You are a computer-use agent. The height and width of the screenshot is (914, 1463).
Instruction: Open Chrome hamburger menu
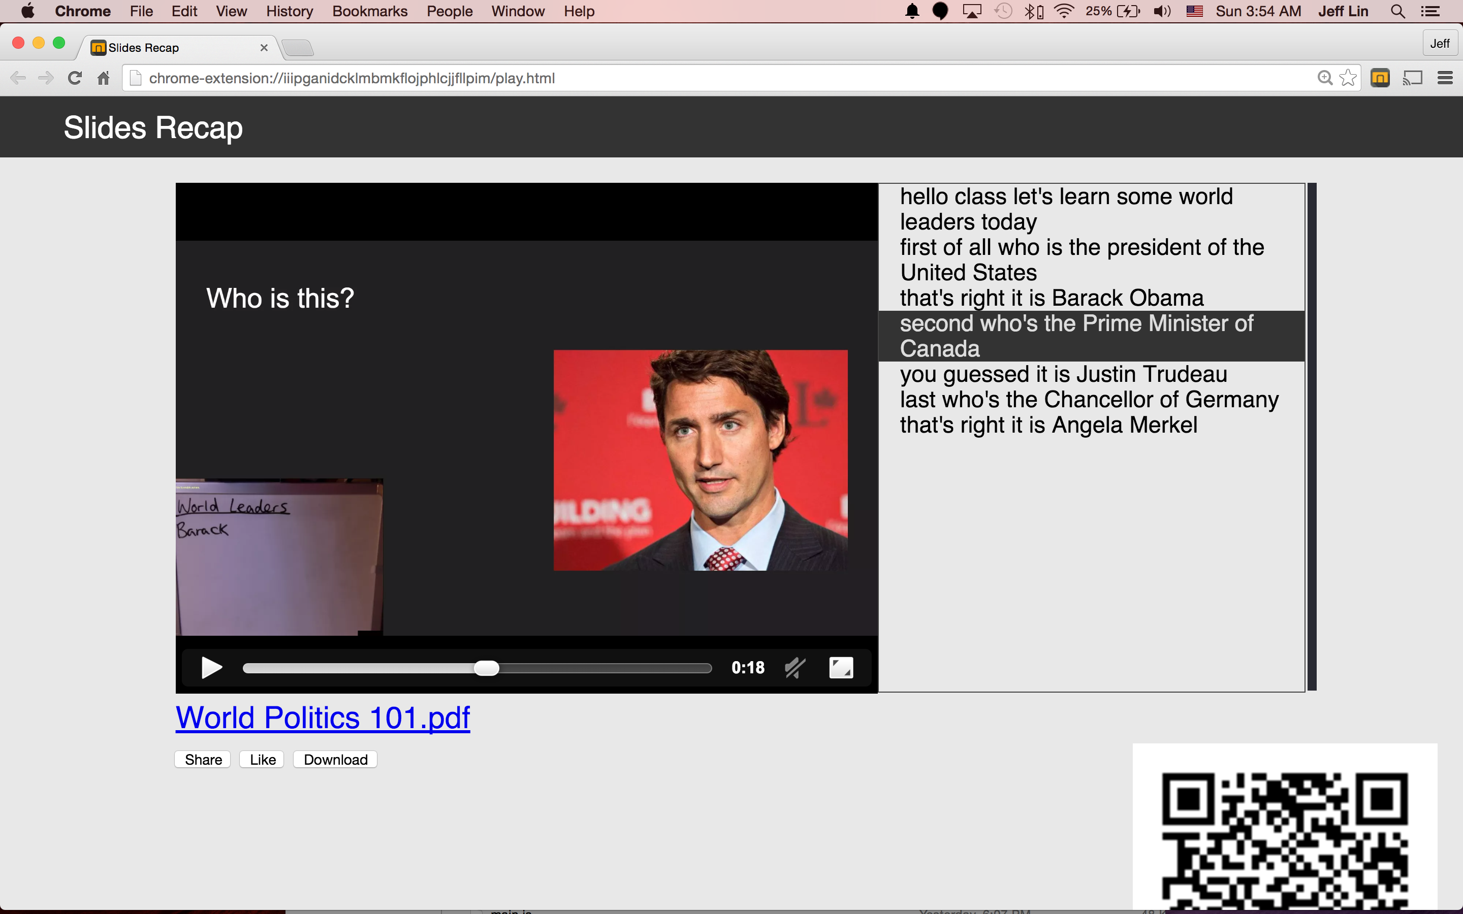click(1445, 78)
